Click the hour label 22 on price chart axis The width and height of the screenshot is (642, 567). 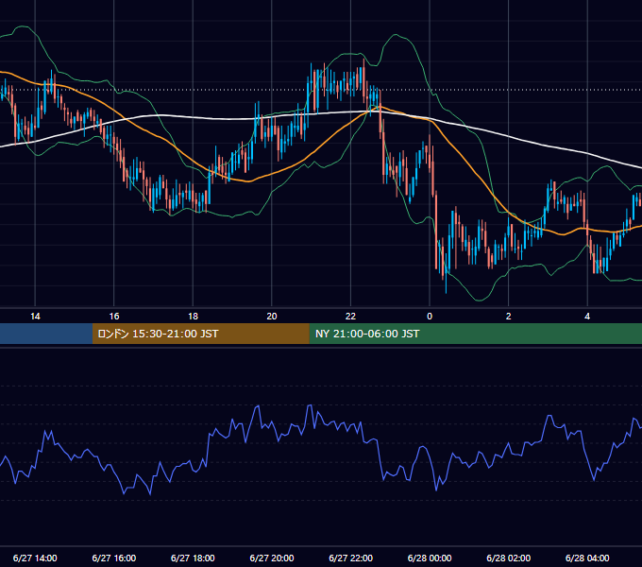pyautogui.click(x=350, y=317)
